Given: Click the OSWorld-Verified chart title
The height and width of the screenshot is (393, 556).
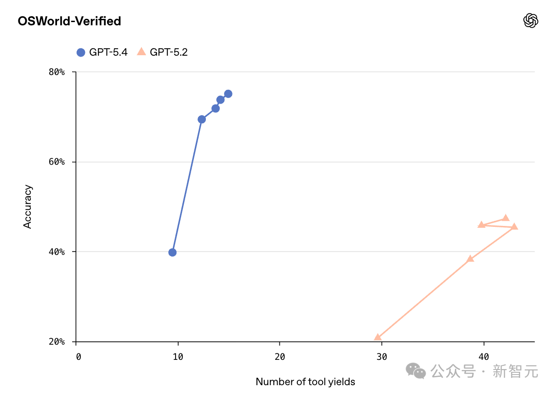Looking at the screenshot, I should click(x=69, y=21).
